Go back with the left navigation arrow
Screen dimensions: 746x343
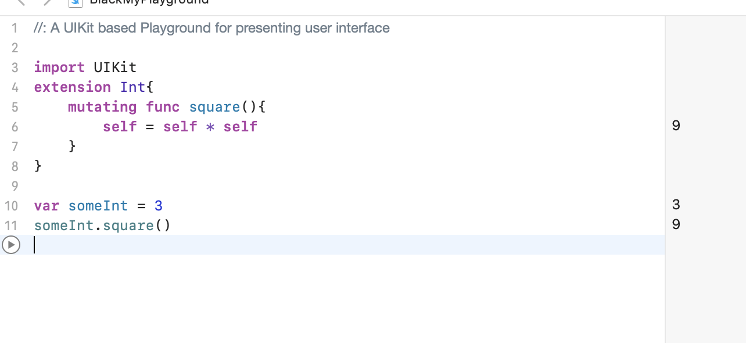21,2
